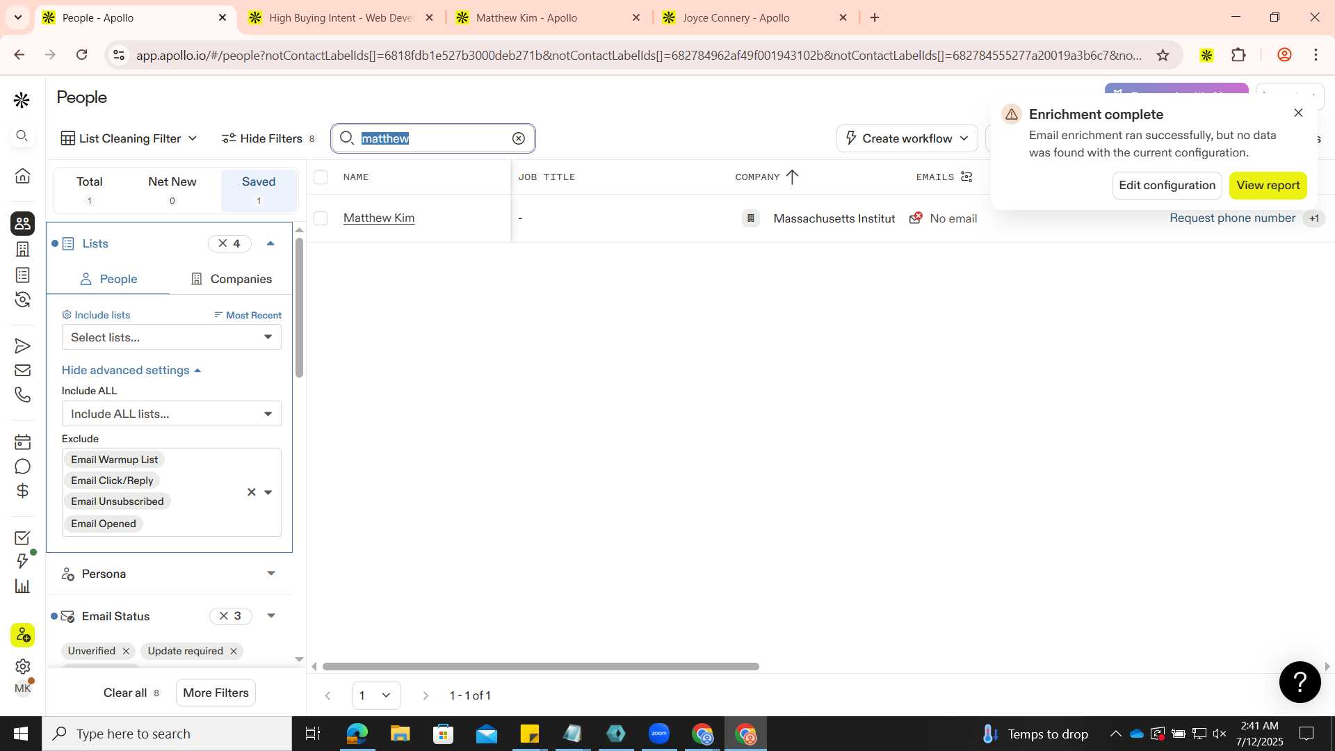Open the Workflows lightning icon in the sidebar
This screenshot has height=751, width=1335.
tap(22, 561)
